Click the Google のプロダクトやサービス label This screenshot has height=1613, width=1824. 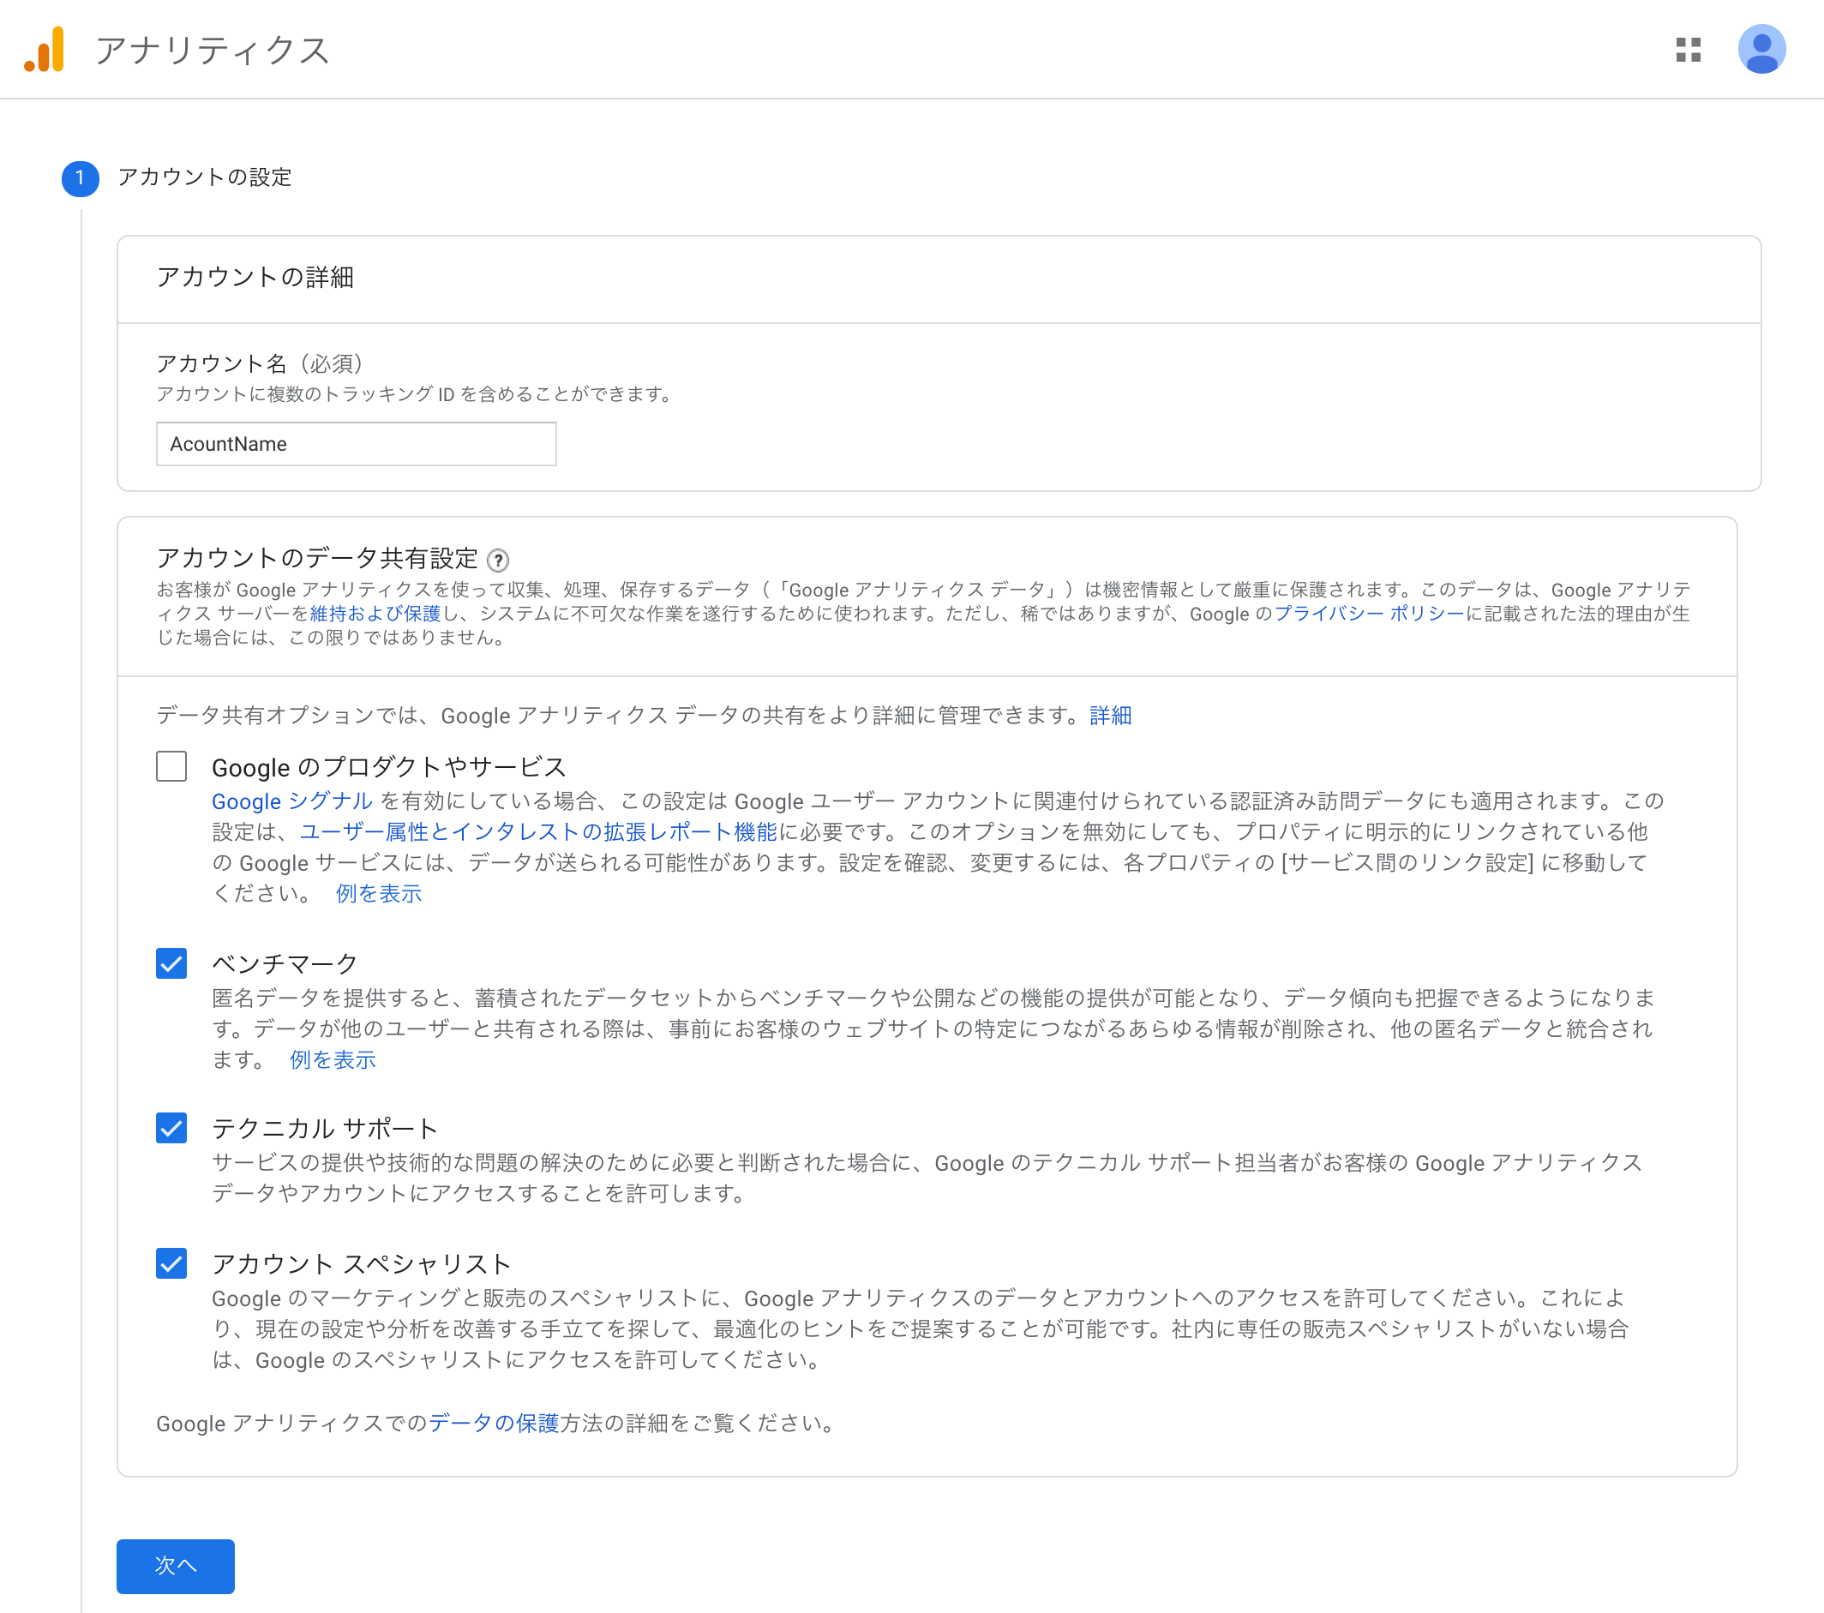(389, 767)
